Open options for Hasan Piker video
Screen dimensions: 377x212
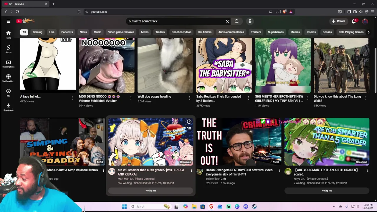pos(280,170)
